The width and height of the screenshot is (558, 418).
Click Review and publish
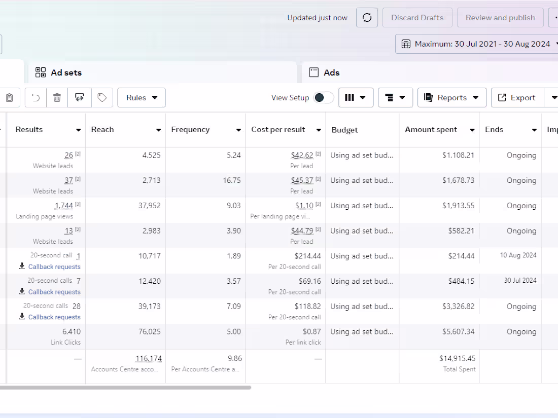[x=500, y=17]
